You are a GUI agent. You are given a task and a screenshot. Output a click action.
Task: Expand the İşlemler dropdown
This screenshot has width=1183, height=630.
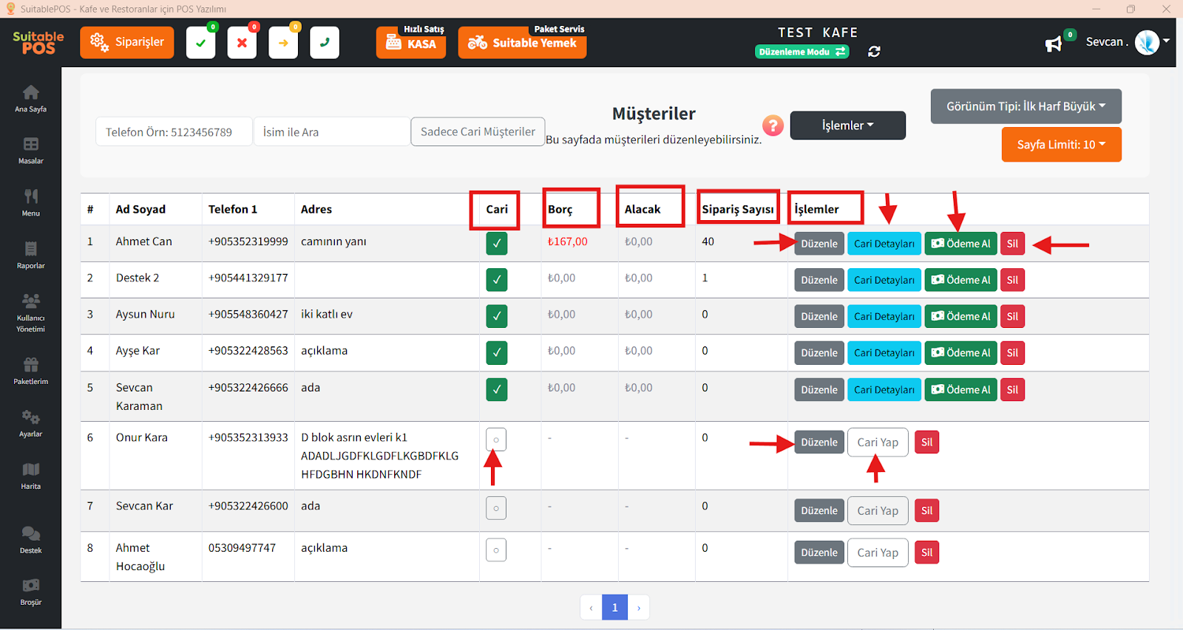(847, 126)
